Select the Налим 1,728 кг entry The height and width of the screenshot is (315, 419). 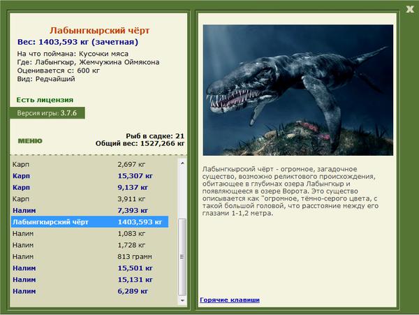[x=90, y=245]
